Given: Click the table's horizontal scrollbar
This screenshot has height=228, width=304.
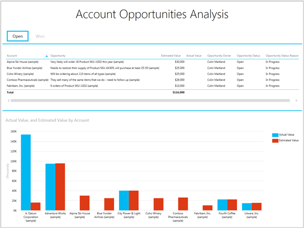Looking at the screenshot, I should click(x=151, y=100).
